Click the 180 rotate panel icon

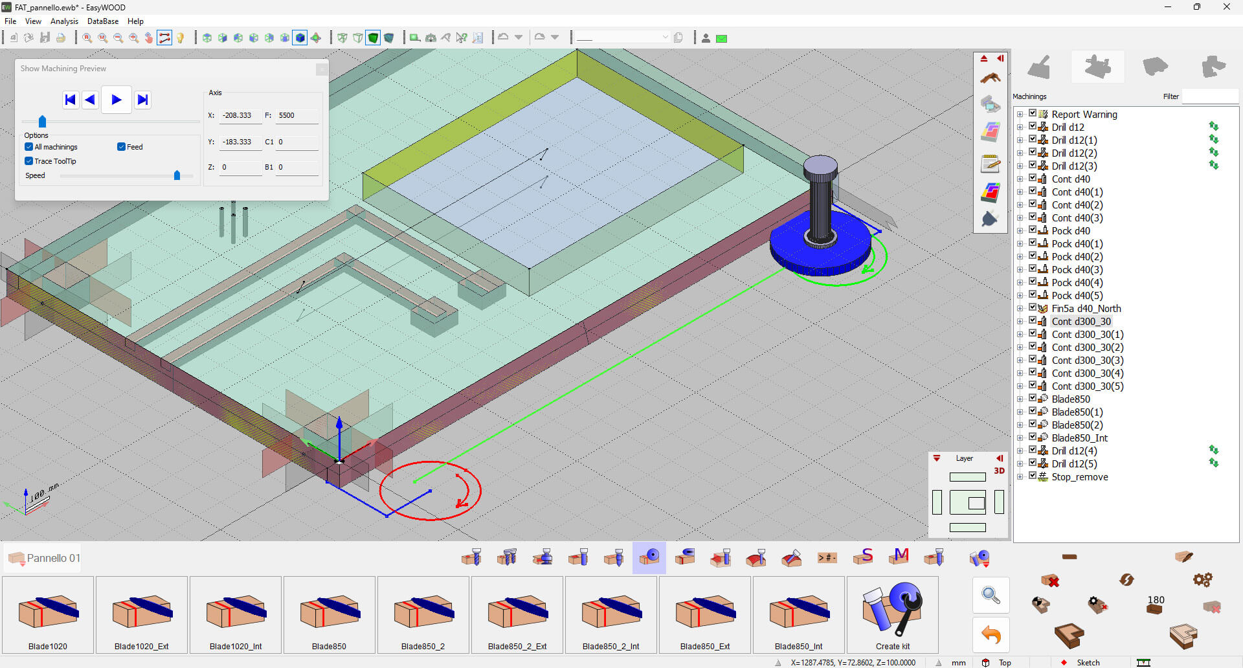point(1155,604)
